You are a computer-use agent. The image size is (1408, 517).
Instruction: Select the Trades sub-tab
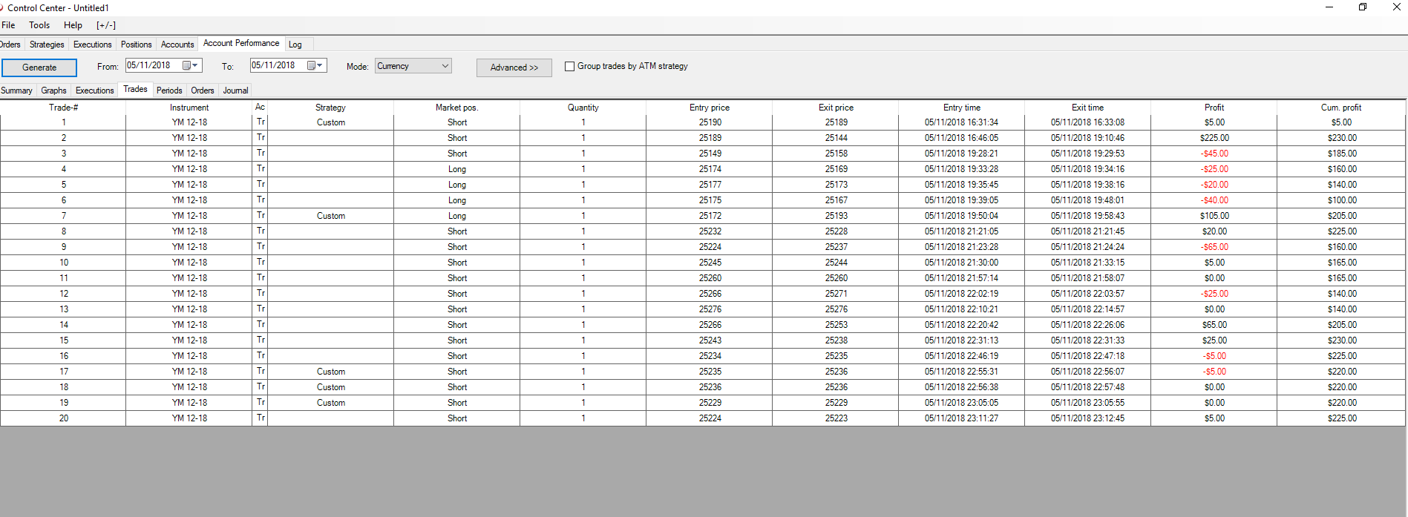(135, 89)
